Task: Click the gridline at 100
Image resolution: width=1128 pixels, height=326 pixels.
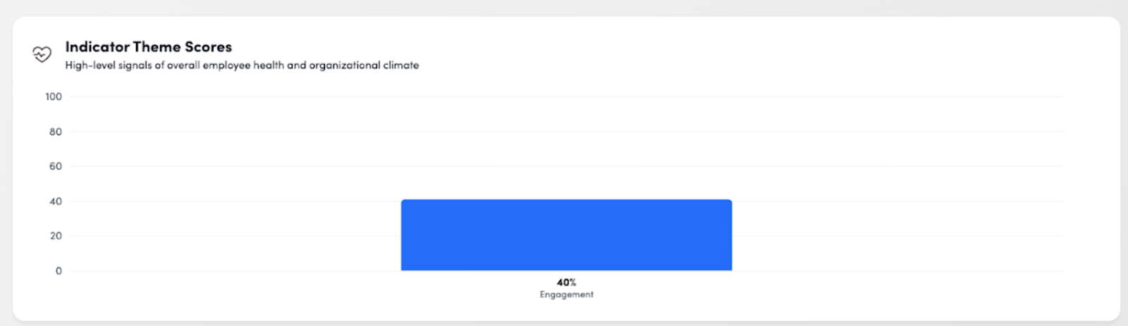Action: [564, 96]
